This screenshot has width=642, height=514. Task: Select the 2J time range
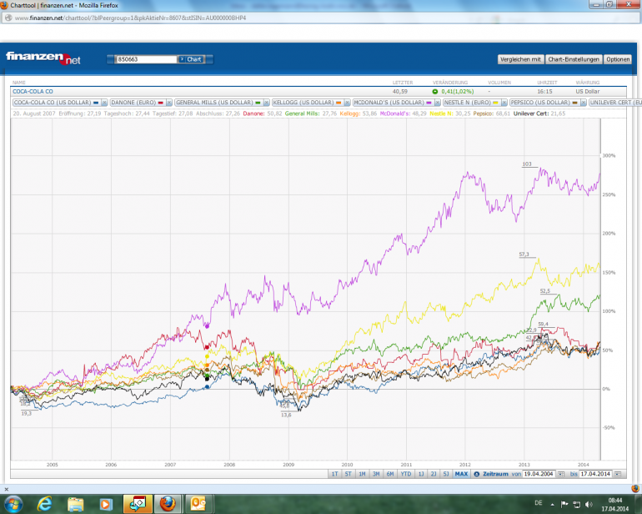tap(434, 474)
